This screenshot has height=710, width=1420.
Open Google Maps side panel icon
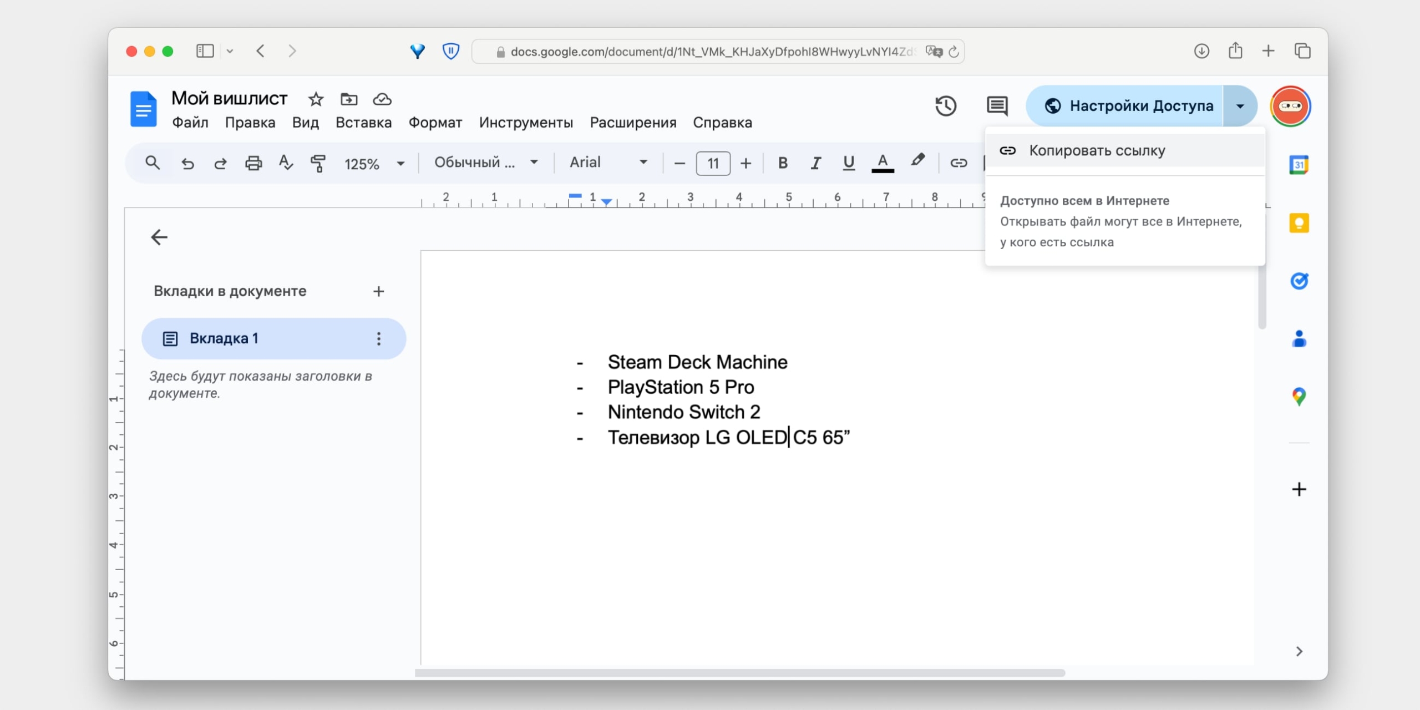pyautogui.click(x=1299, y=397)
